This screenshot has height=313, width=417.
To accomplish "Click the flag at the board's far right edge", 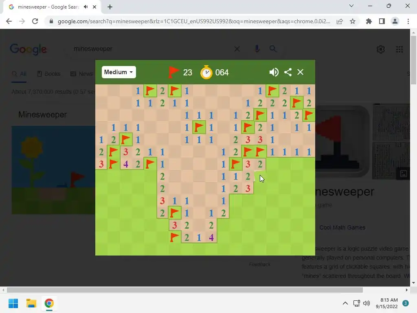I will (x=309, y=115).
